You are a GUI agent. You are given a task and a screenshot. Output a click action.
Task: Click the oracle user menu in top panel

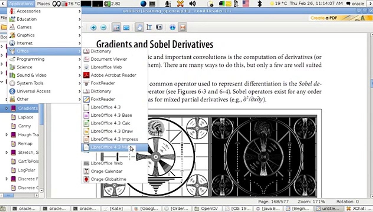point(355,4)
